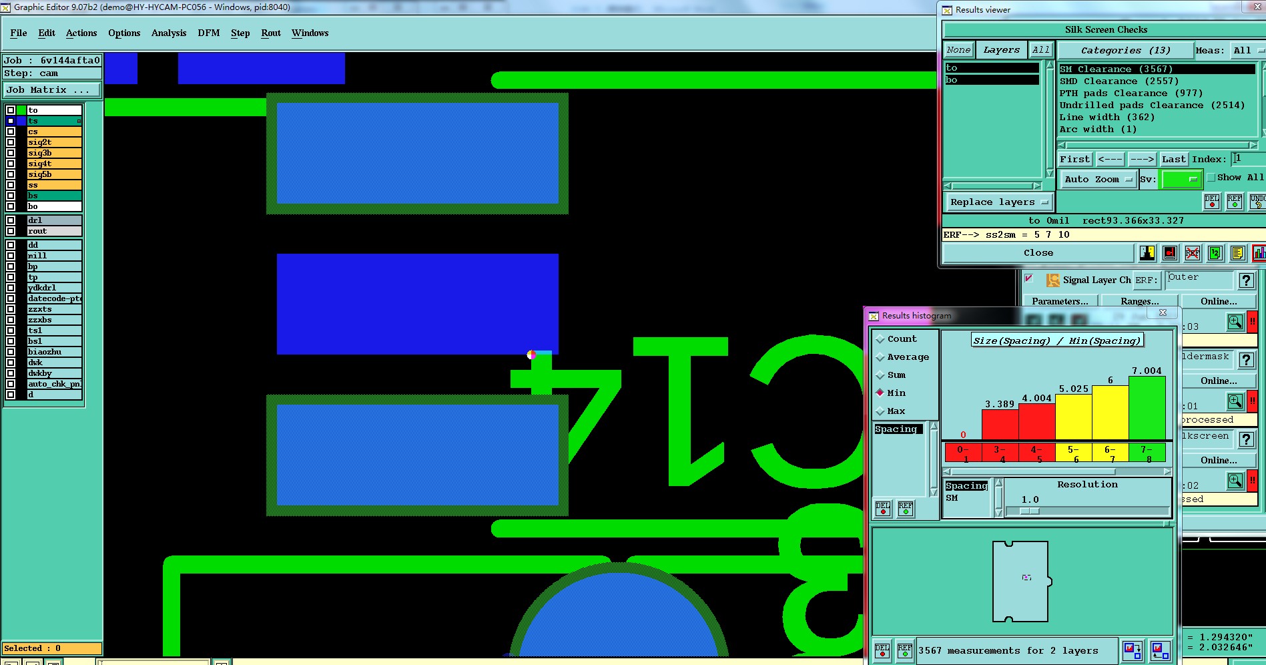Click the green 7-8 histogram range bin

click(1147, 453)
